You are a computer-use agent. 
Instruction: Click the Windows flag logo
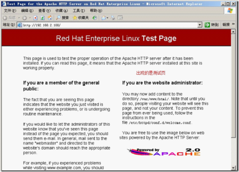pyautogui.click(x=230, y=11)
